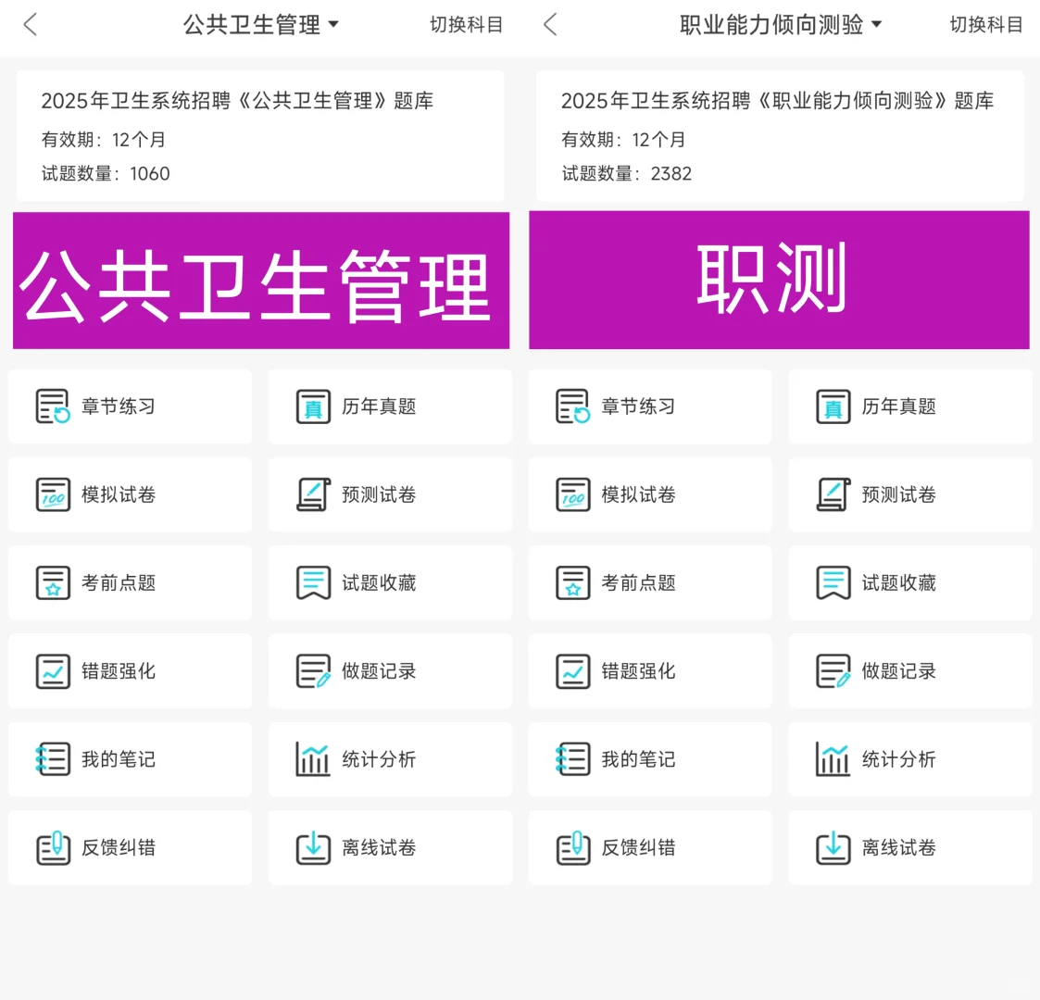This screenshot has height=1000, width=1040.
Task: Open 错题强化 icon in 公共卫生管理 panel
Action: 53,671
